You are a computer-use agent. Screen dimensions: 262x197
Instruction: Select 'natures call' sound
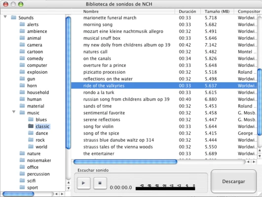click(164, 52)
